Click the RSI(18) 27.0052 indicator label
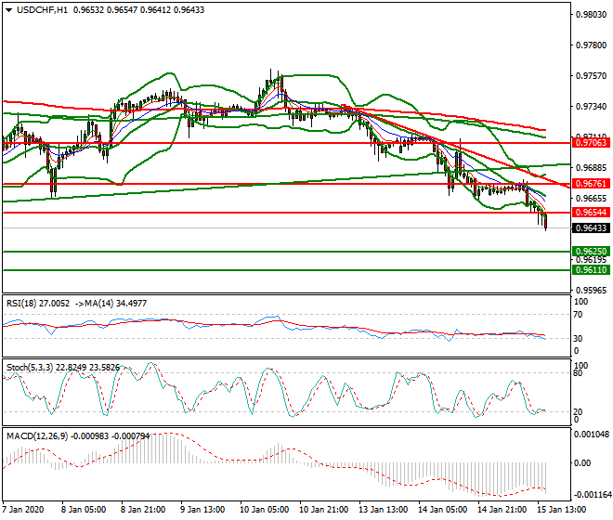 (38, 304)
